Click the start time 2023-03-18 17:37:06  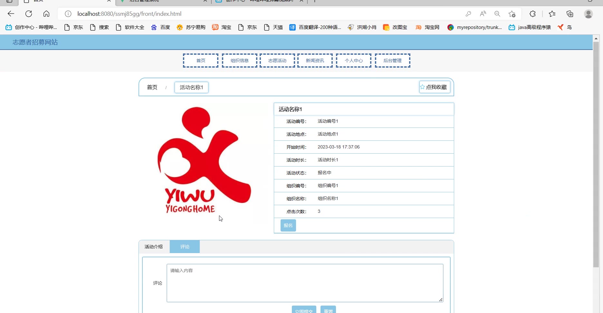click(339, 147)
